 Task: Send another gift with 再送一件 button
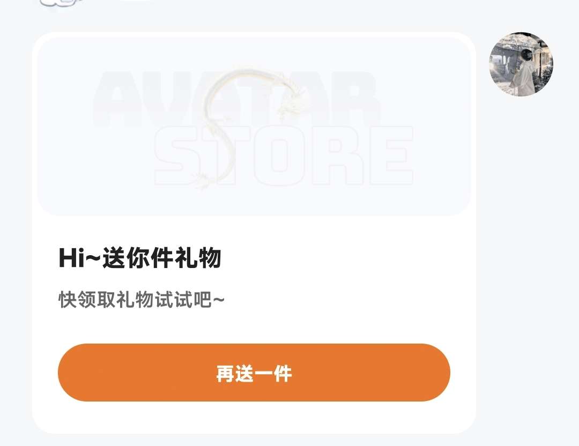click(254, 373)
